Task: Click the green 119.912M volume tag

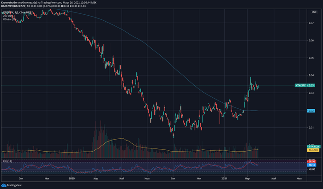Action: [314, 146]
